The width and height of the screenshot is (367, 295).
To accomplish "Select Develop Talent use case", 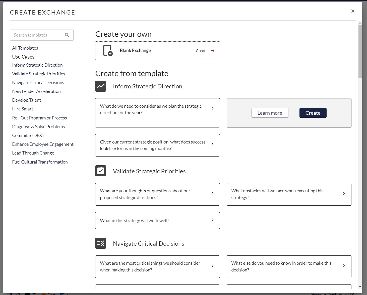I will point(27,100).
